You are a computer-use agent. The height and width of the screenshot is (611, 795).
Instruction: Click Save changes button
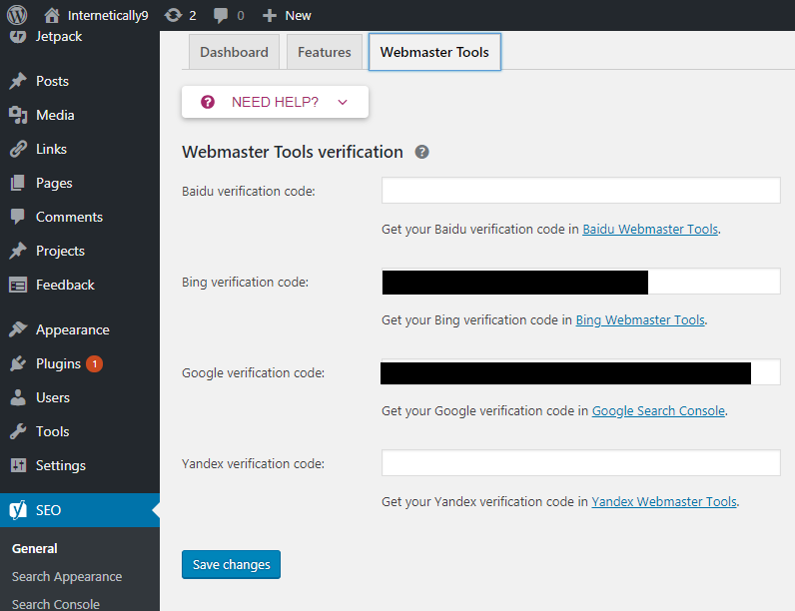click(231, 564)
